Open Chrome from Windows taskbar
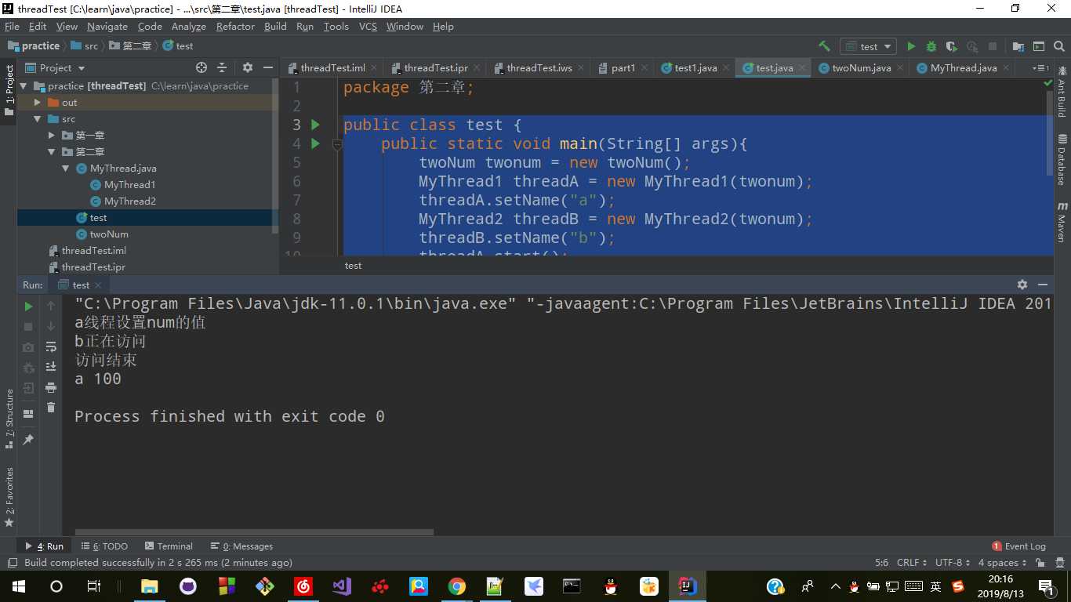 click(457, 586)
